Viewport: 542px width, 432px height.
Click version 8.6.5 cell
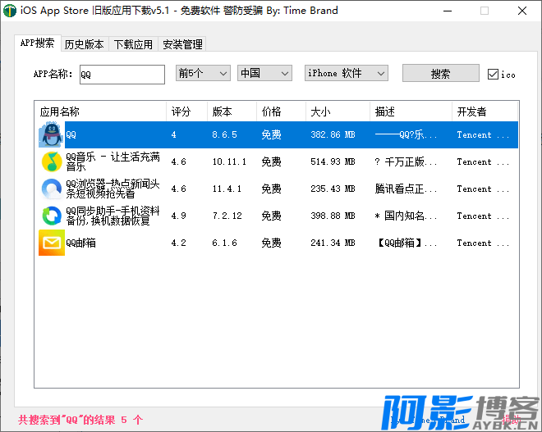[225, 134]
